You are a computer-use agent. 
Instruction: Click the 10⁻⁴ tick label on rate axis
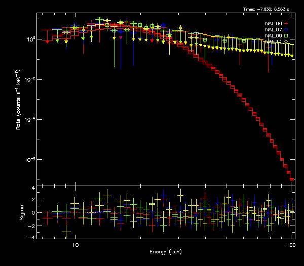[30, 119]
